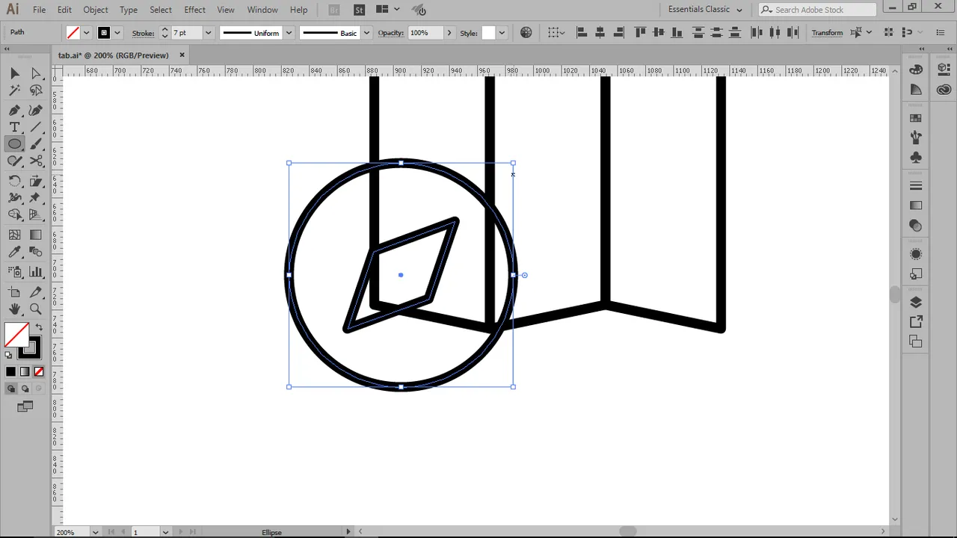This screenshot has width=957, height=538.
Task: Select the Rotate tool
Action: [14, 181]
